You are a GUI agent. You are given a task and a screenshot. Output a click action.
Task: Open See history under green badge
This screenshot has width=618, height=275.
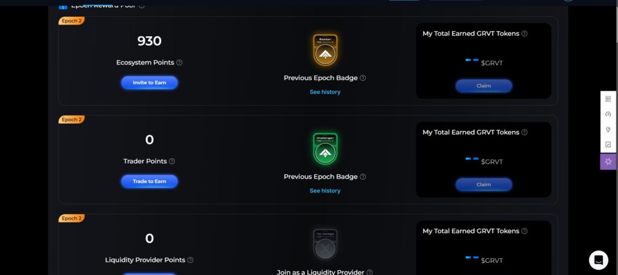pyautogui.click(x=325, y=191)
